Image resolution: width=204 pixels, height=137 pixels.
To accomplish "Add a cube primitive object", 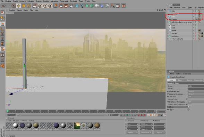I will [x=77, y=6].
